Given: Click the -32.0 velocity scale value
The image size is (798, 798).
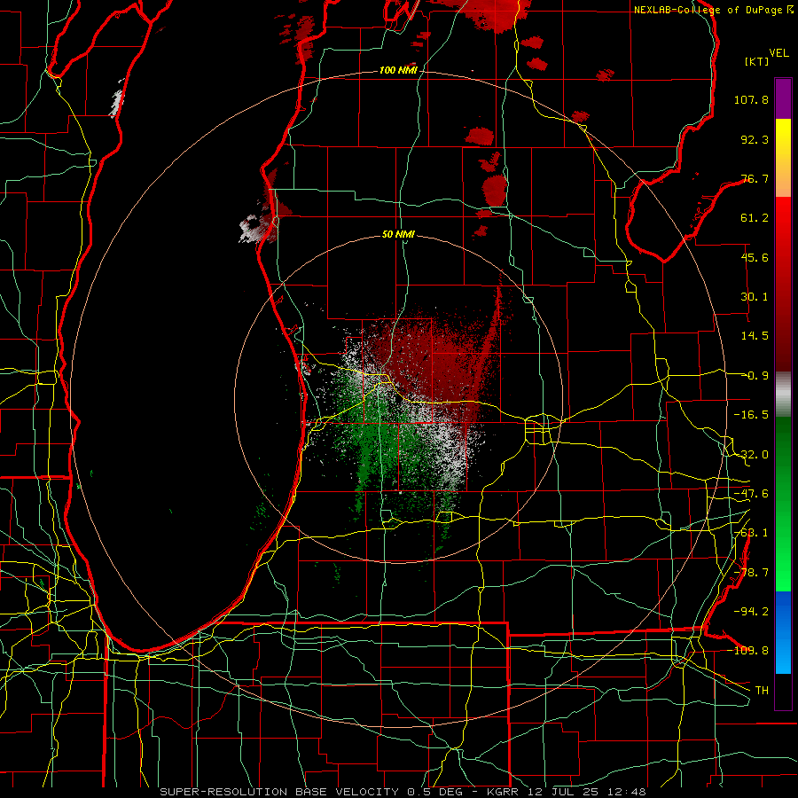Looking at the screenshot, I should tap(751, 455).
